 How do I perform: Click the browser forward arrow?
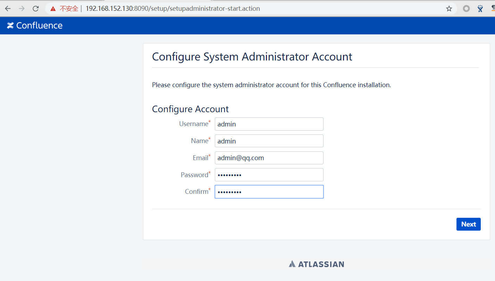(x=22, y=9)
